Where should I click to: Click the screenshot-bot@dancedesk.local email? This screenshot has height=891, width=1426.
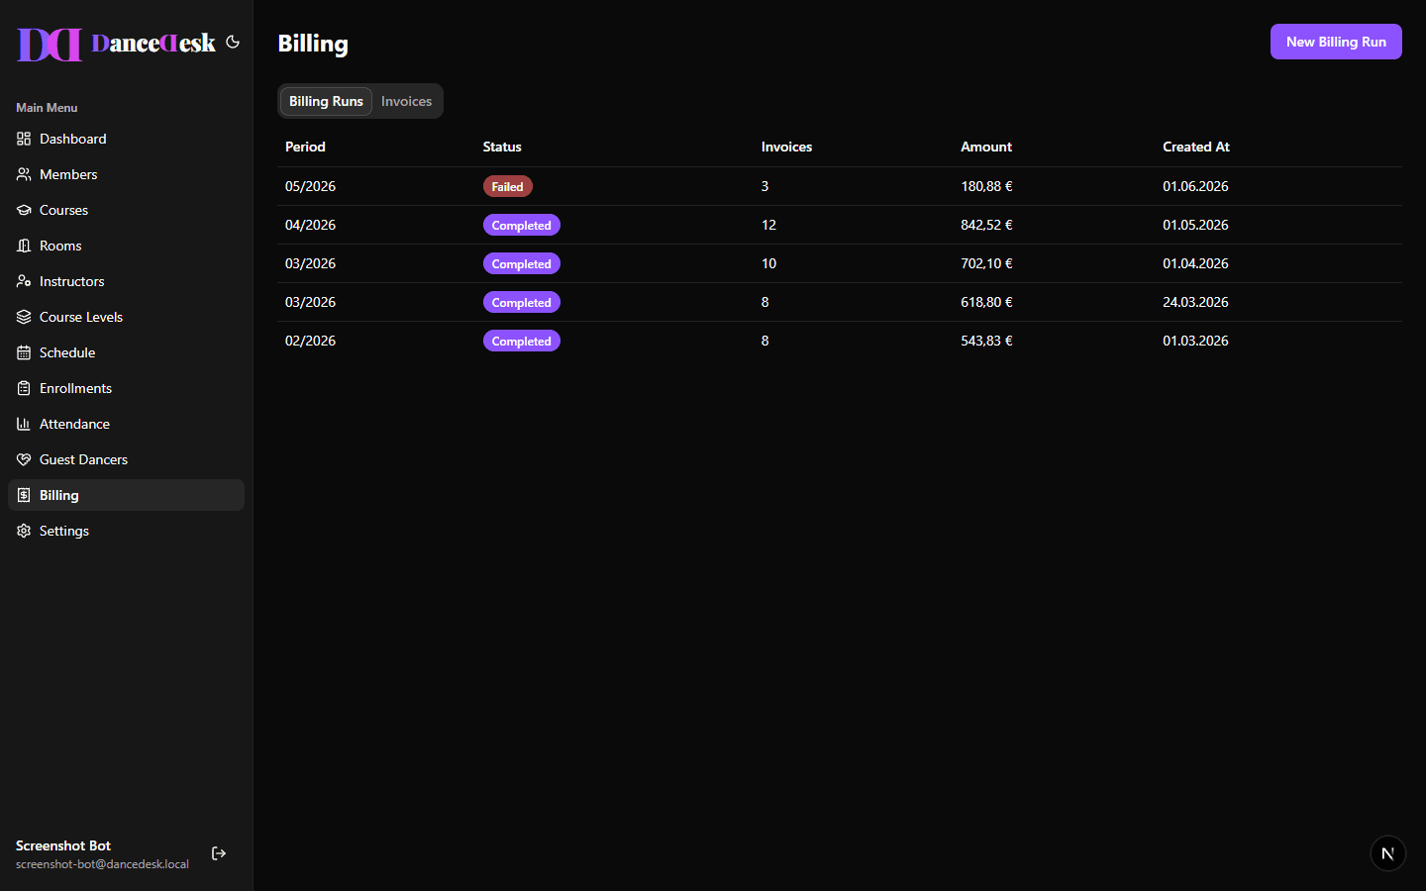pyautogui.click(x=102, y=864)
